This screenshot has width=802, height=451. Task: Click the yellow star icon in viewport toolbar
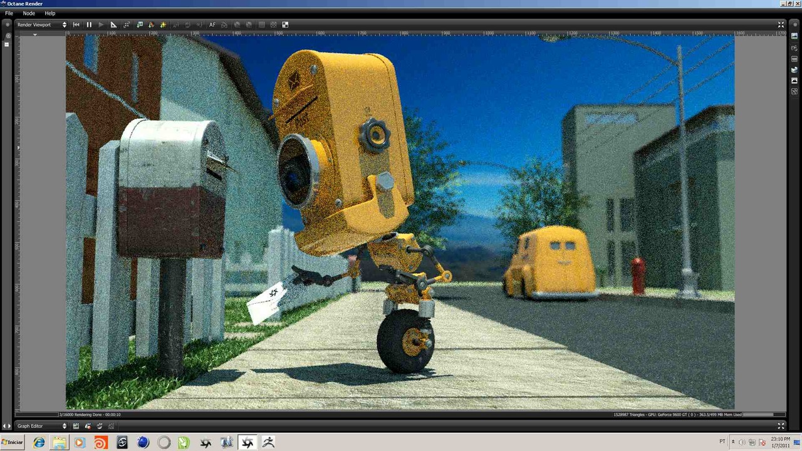tap(164, 25)
